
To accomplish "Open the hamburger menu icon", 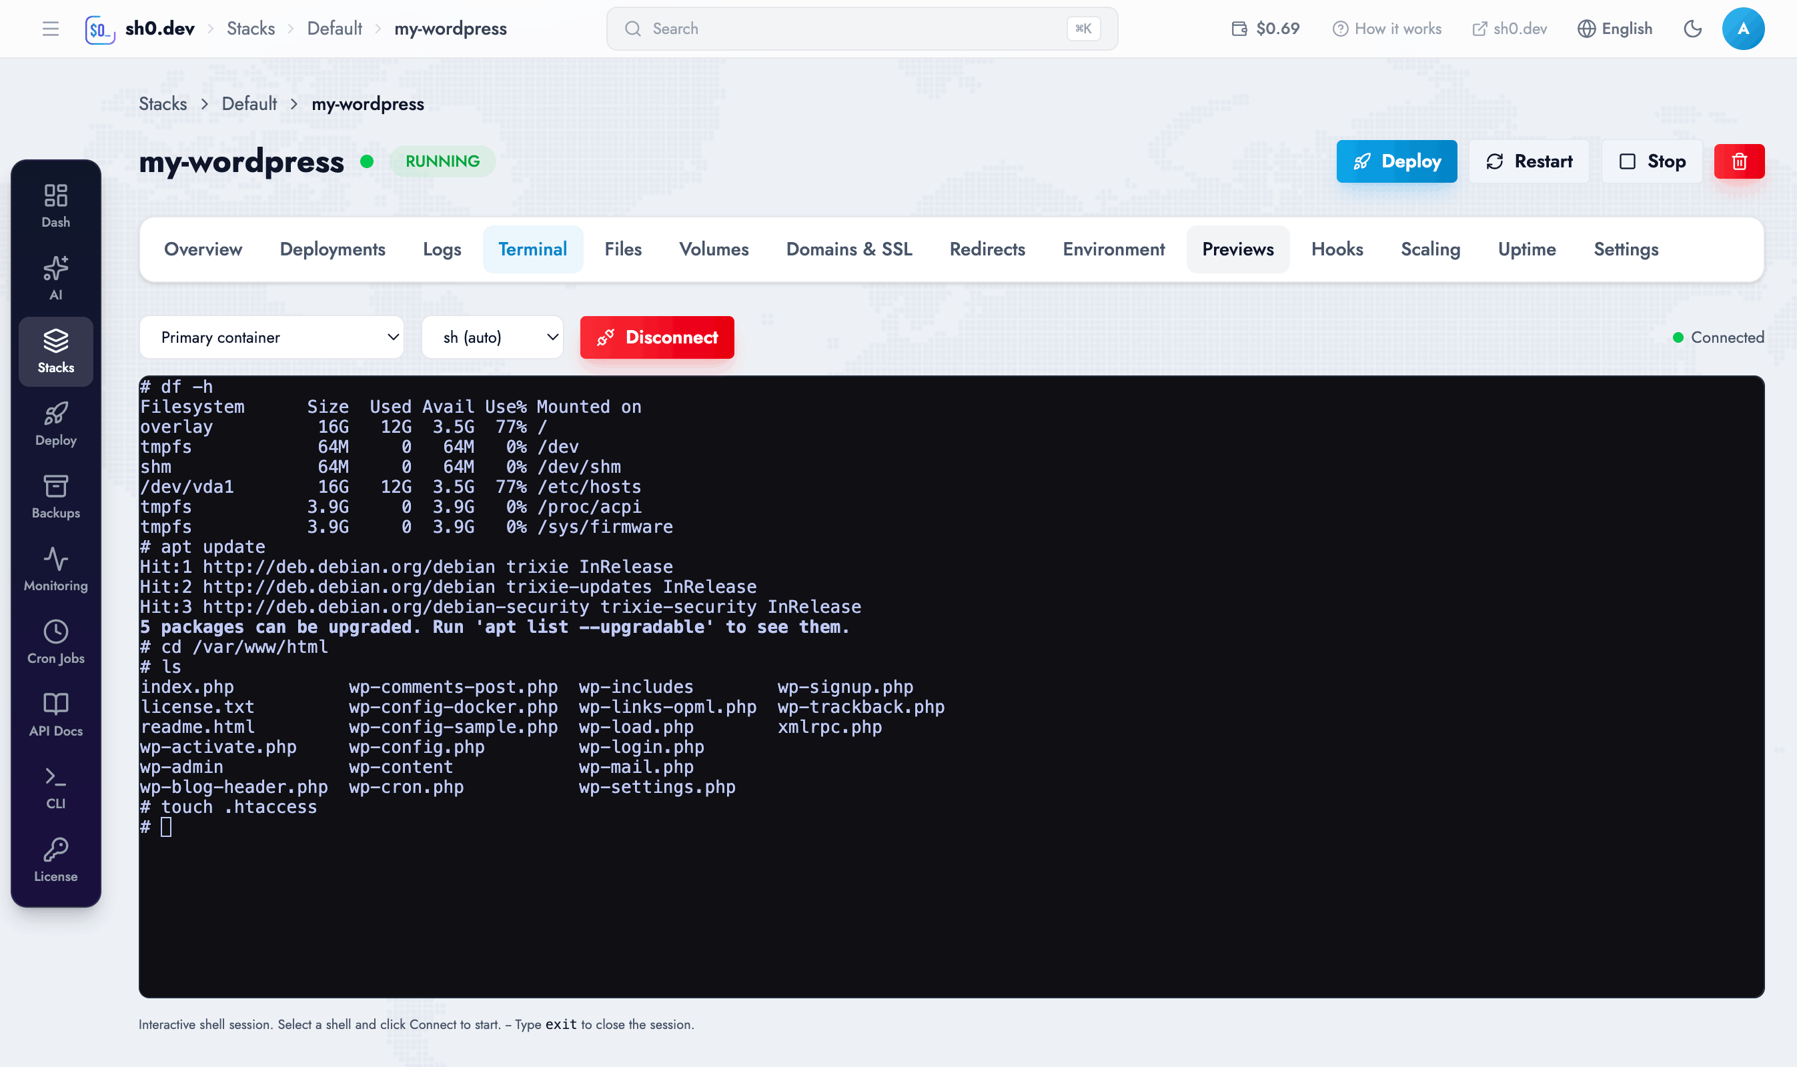I will point(50,29).
